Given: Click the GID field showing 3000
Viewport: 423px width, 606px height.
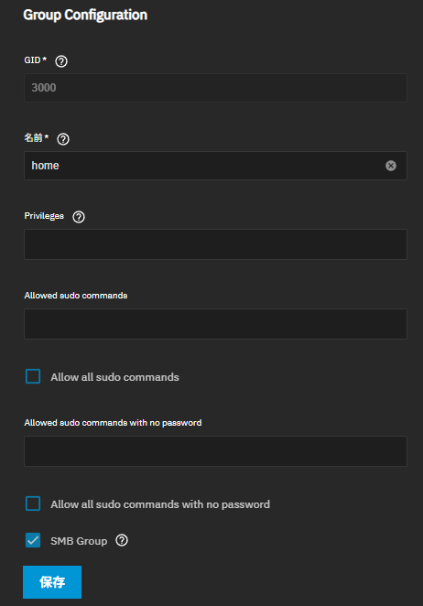Looking at the screenshot, I should coord(215,88).
